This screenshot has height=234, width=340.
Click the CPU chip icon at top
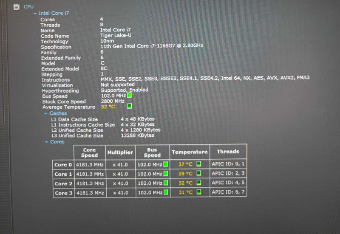click(17, 7)
